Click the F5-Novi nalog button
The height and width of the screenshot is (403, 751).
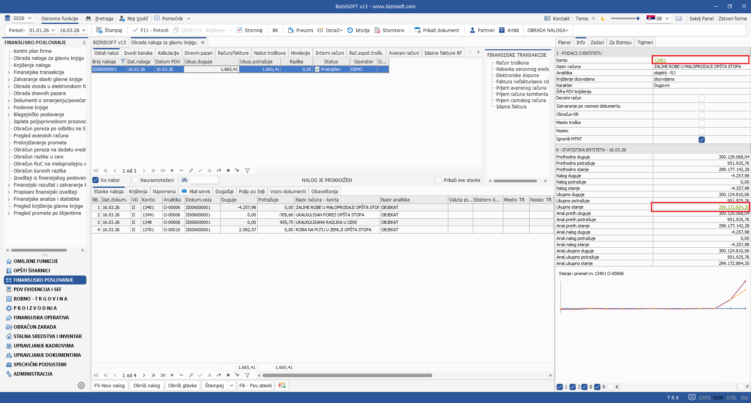coord(110,385)
